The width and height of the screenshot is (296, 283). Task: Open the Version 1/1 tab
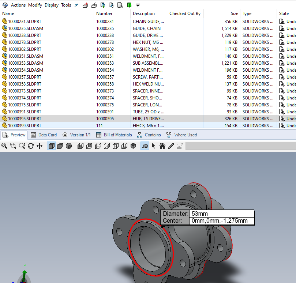[x=76, y=135]
